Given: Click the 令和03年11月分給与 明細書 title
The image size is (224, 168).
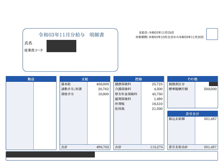Looking at the screenshot, I should [x=71, y=35].
